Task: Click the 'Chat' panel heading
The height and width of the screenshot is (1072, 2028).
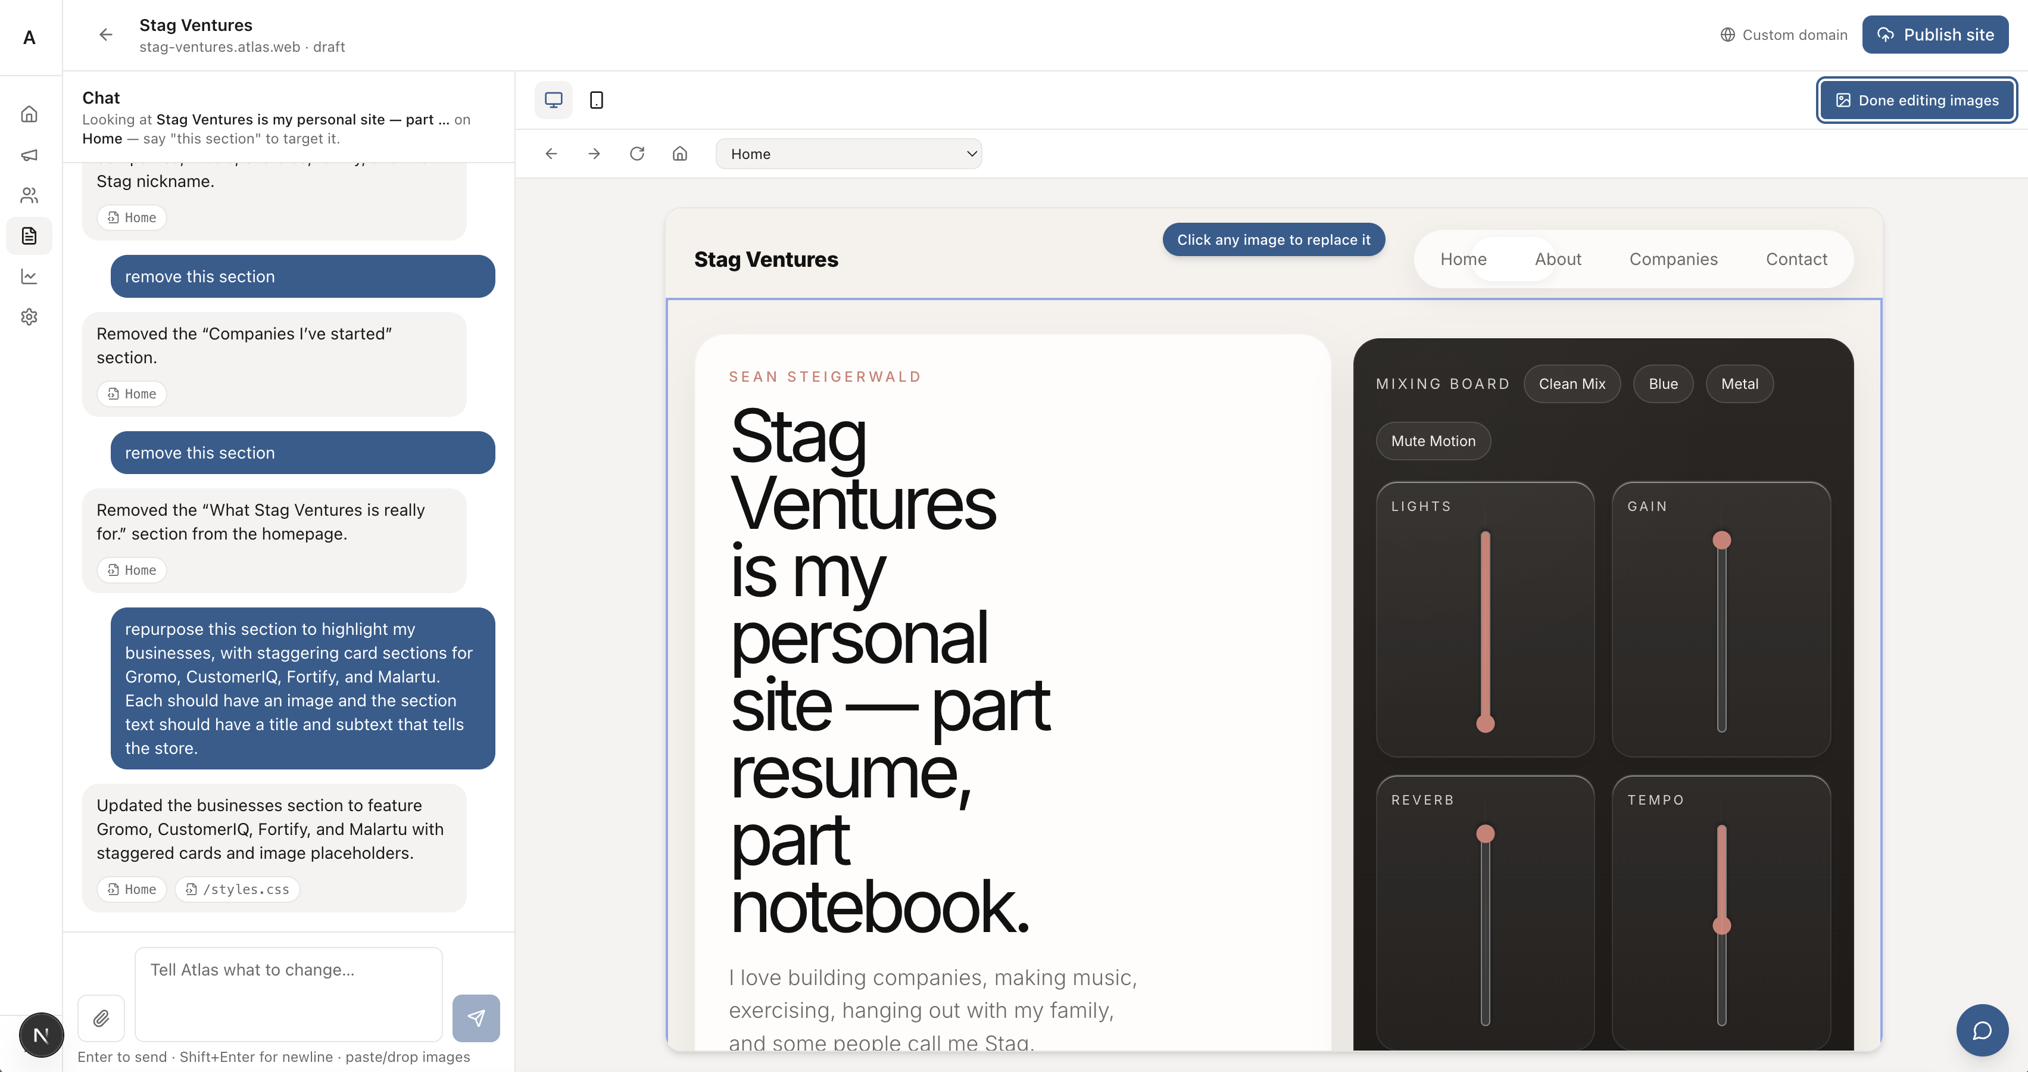Action: [x=101, y=98]
